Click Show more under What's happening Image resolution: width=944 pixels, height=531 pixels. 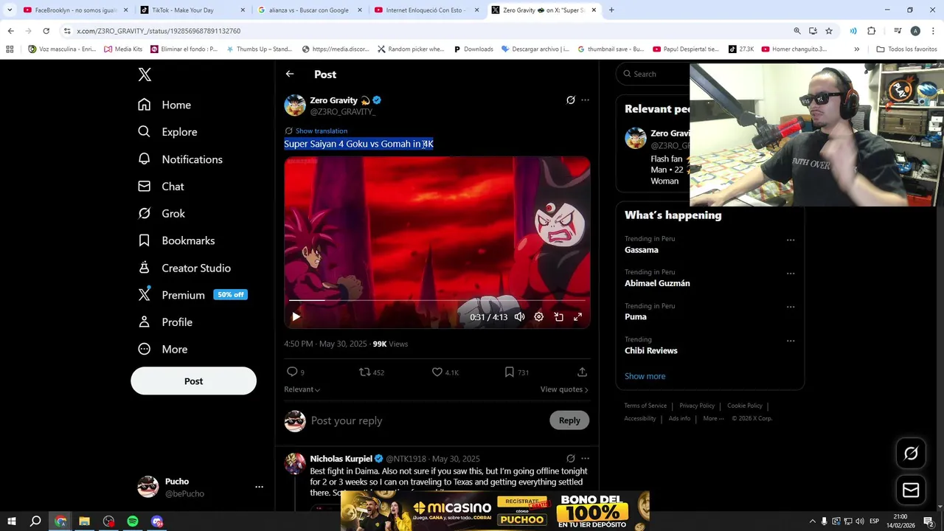645,376
